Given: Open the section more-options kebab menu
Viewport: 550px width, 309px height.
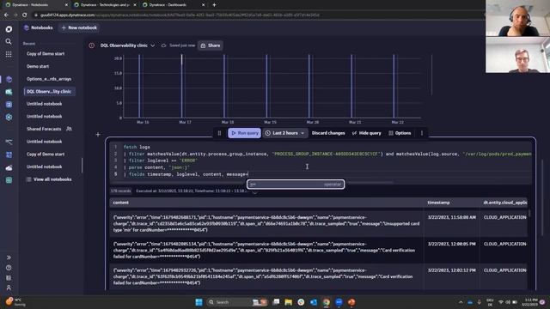Looking at the screenshot, I should 422,133.
